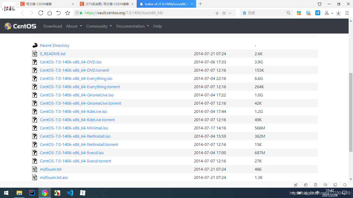
Task: Open the GnomeLive.torrent link
Action: tap(80, 103)
